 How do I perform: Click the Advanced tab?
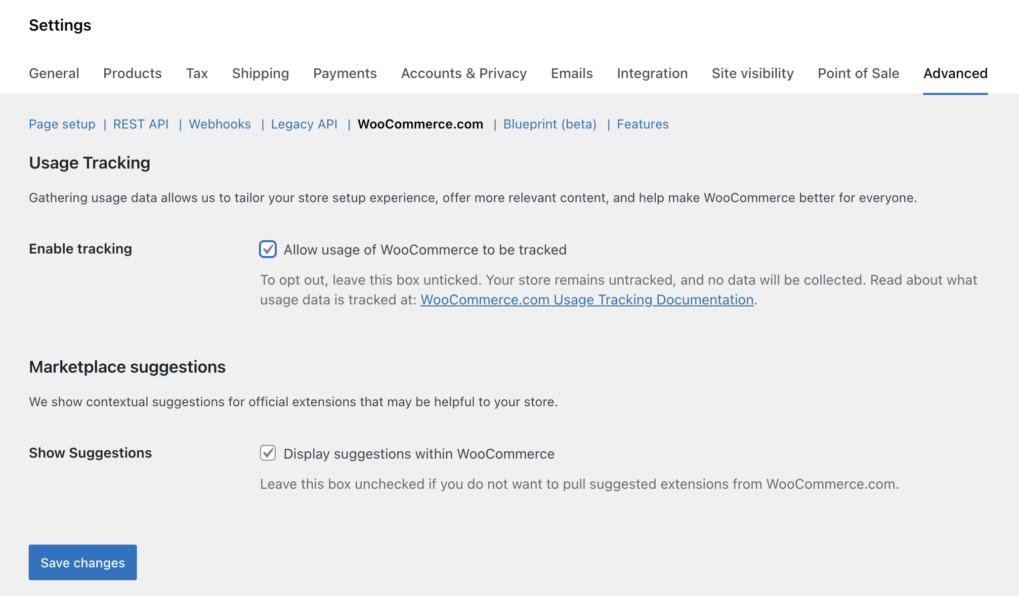(955, 73)
